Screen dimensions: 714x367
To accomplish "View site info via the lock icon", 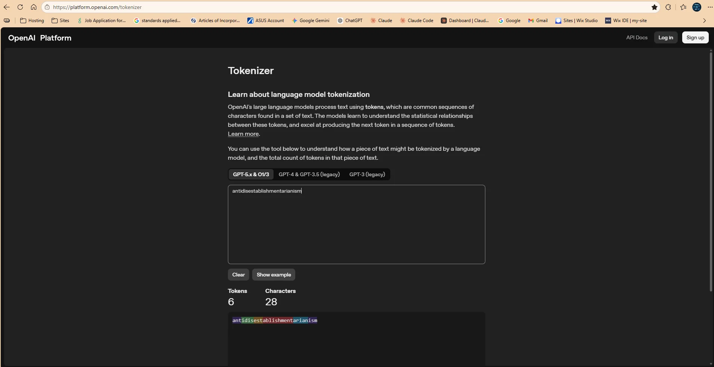I will point(47,7).
